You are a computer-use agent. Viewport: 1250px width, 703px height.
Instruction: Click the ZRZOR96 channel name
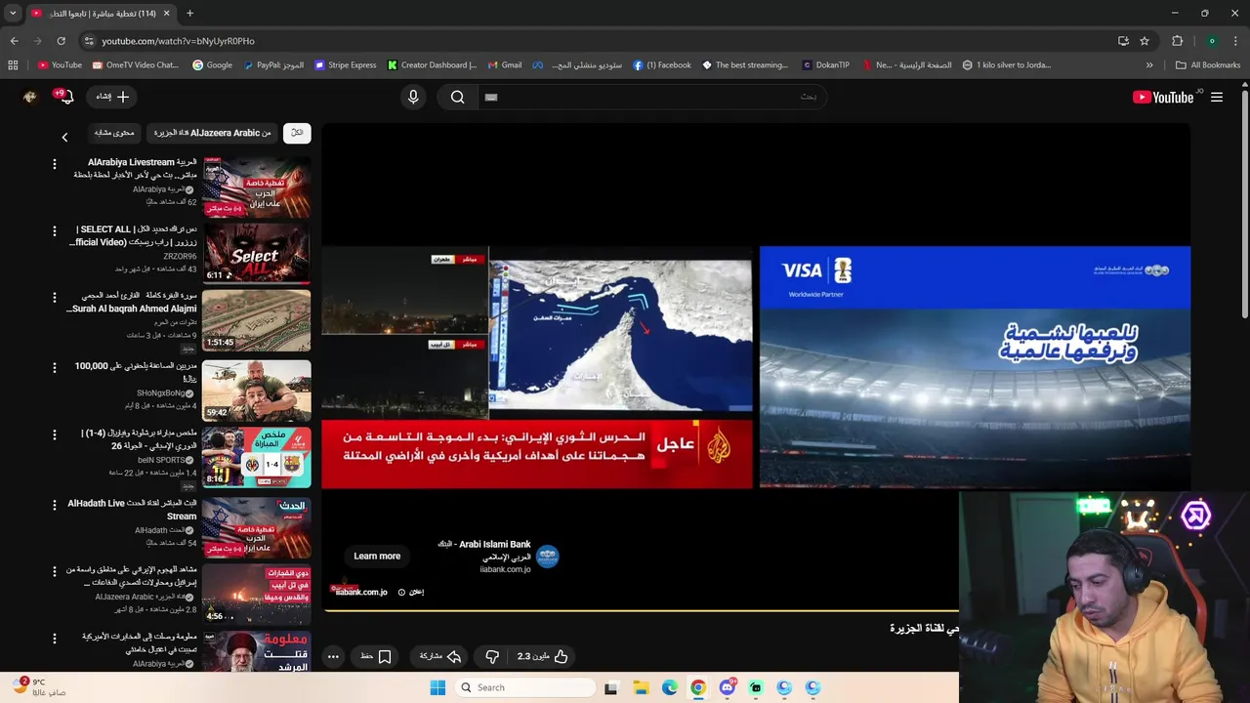pos(180,257)
